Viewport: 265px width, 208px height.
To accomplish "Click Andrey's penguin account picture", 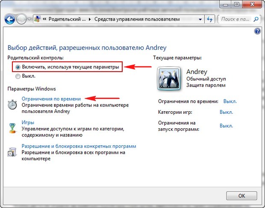I will [x=169, y=78].
